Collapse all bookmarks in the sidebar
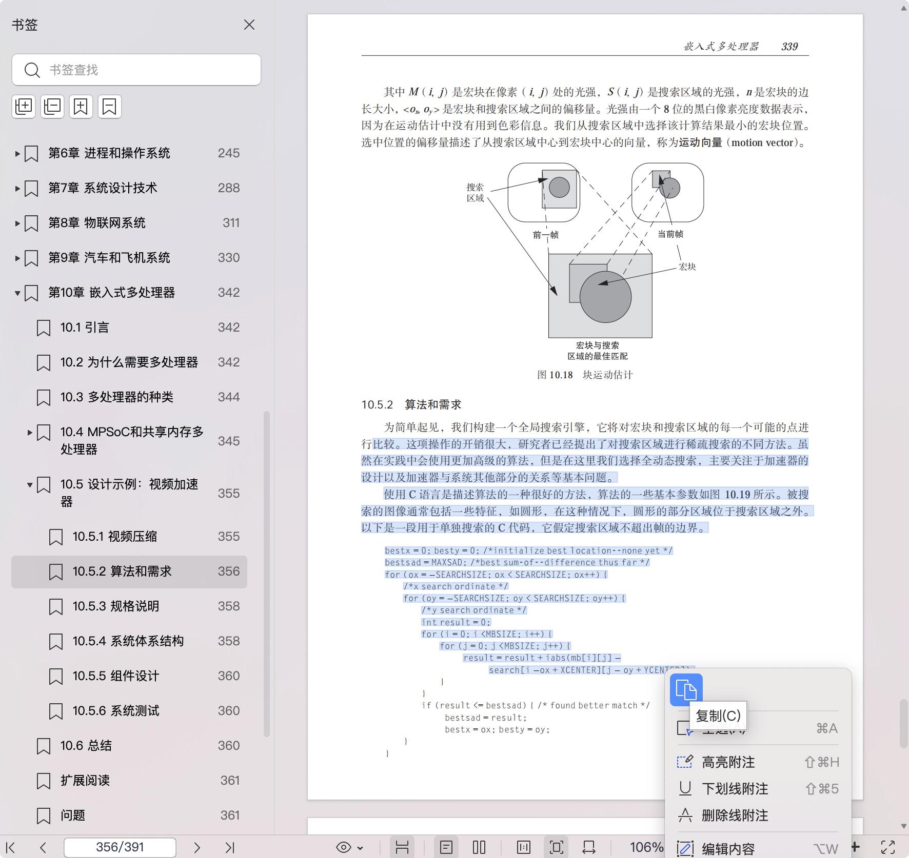This screenshot has height=858, width=909. 52,106
